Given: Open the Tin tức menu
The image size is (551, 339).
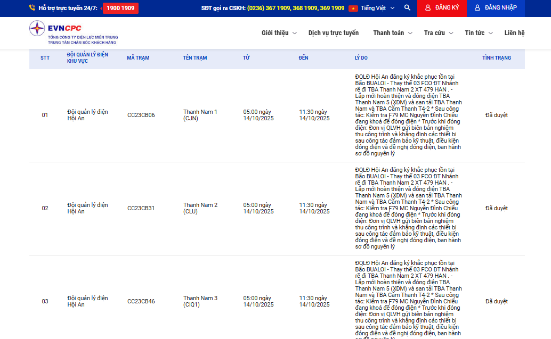Looking at the screenshot, I should pyautogui.click(x=478, y=33).
